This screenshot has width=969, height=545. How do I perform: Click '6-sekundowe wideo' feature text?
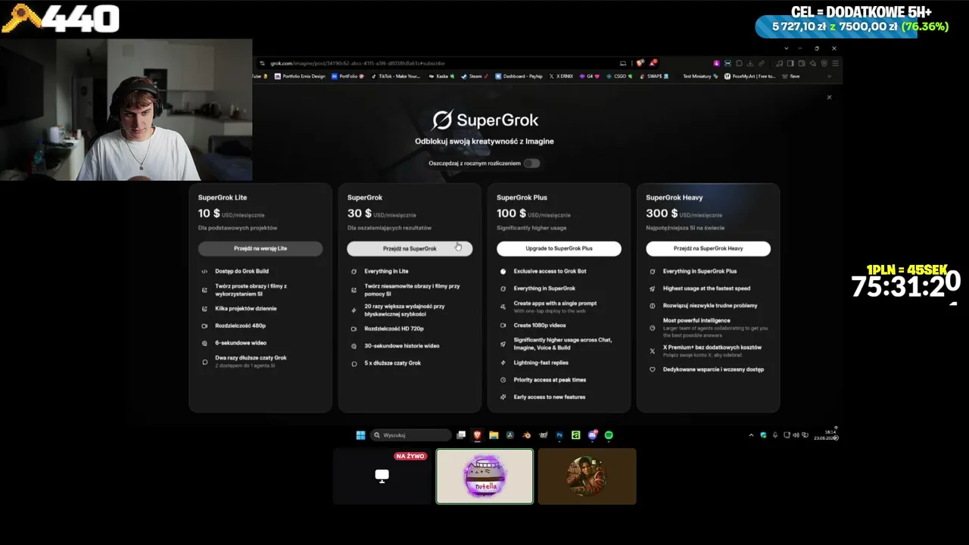pyautogui.click(x=241, y=343)
